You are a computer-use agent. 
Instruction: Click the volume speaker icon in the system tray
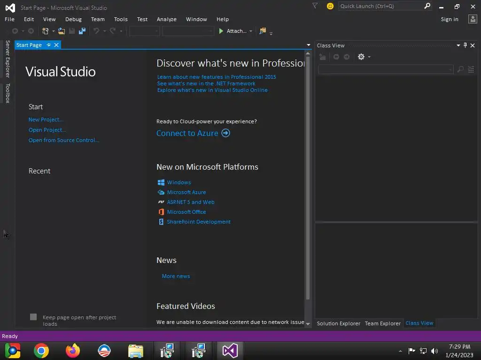pyautogui.click(x=434, y=351)
